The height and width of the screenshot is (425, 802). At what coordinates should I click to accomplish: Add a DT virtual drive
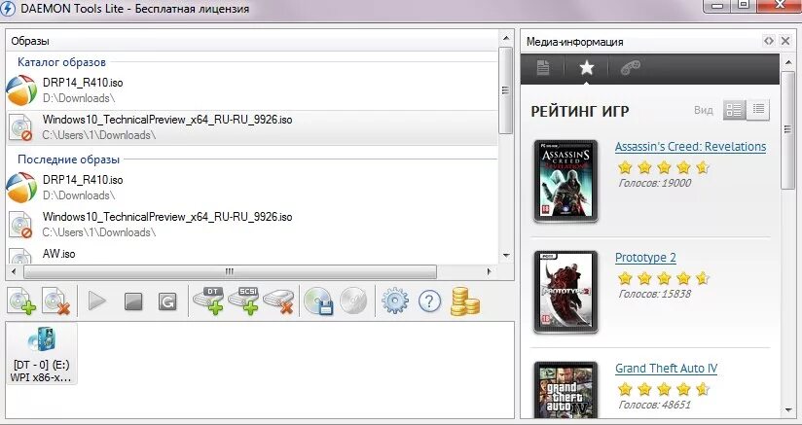(208, 301)
